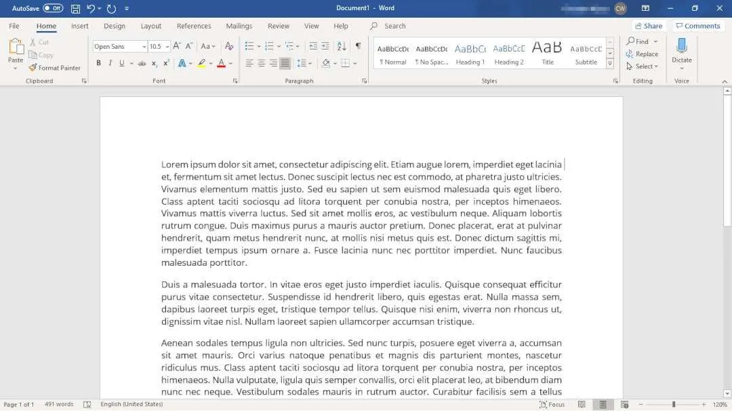732x411 pixels.
Task: Align text to the left
Action: coord(249,63)
